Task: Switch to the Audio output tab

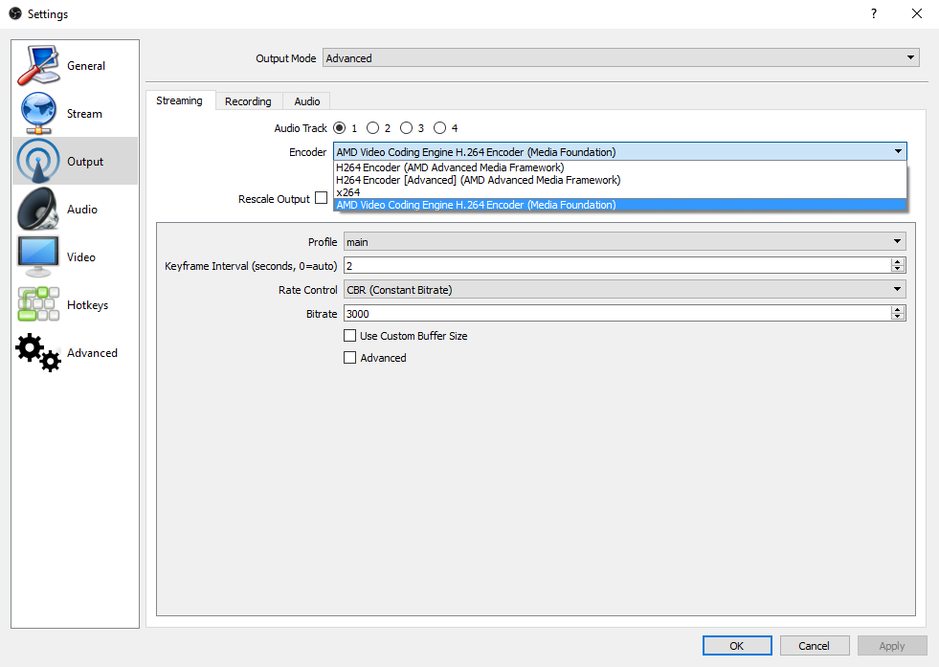Action: [306, 101]
